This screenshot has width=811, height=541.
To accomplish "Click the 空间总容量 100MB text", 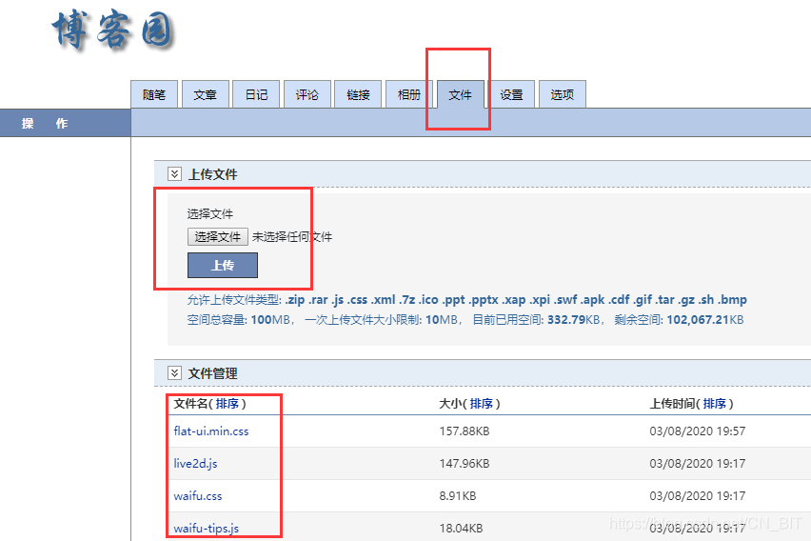I will (x=239, y=320).
